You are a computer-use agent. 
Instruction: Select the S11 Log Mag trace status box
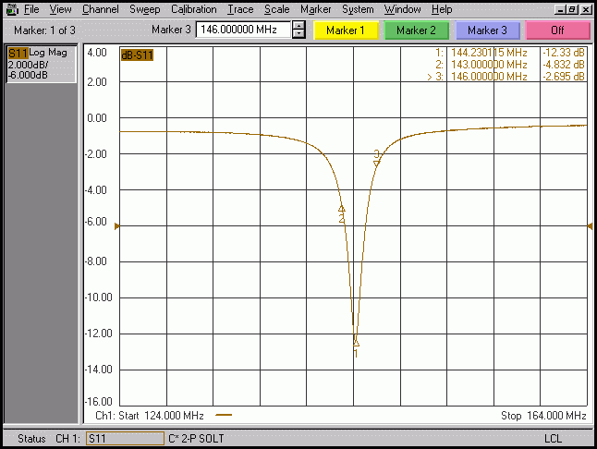click(x=42, y=64)
